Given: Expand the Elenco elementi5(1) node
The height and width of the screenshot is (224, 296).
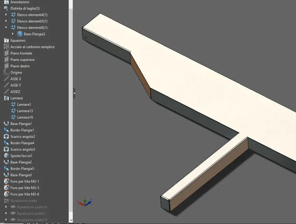Looking at the screenshot, I should (6, 21).
